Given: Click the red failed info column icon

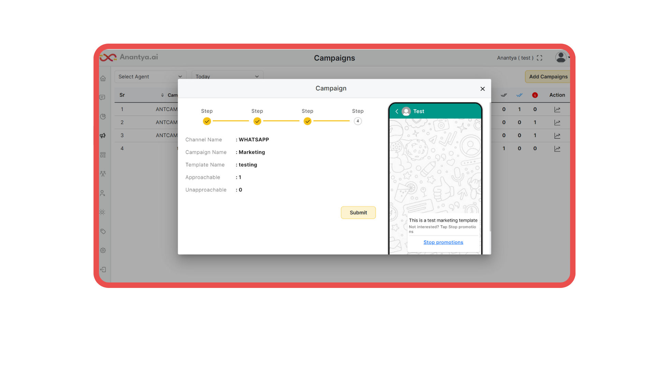Looking at the screenshot, I should click(535, 95).
